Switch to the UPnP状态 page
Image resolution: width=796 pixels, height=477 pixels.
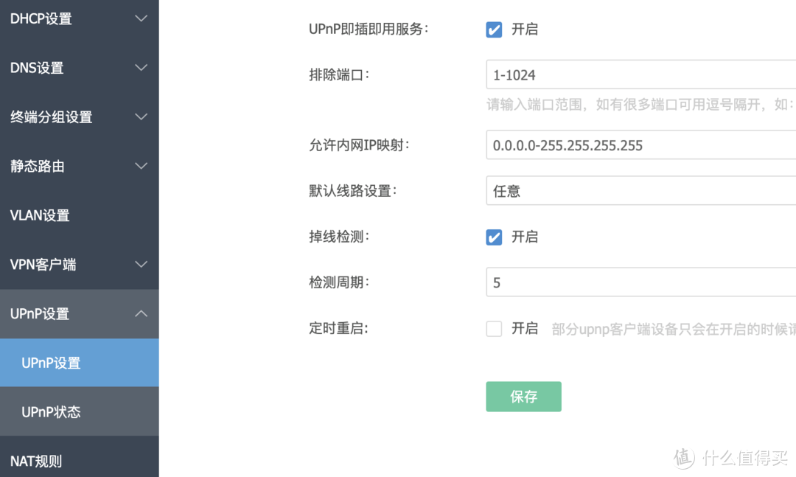79,411
